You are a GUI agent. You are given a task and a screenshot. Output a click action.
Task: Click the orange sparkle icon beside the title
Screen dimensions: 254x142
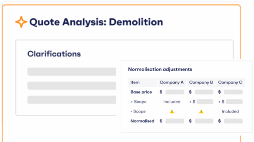point(21,22)
